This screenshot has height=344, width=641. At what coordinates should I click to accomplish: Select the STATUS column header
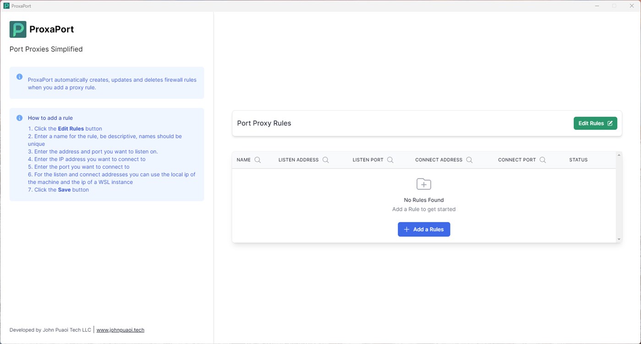click(x=578, y=160)
